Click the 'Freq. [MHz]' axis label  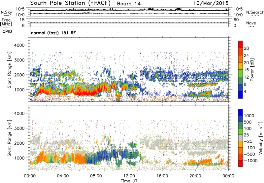pos(6,22)
